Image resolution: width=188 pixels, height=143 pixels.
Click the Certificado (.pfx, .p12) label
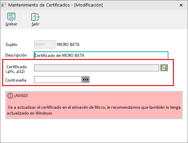(x=16, y=69)
